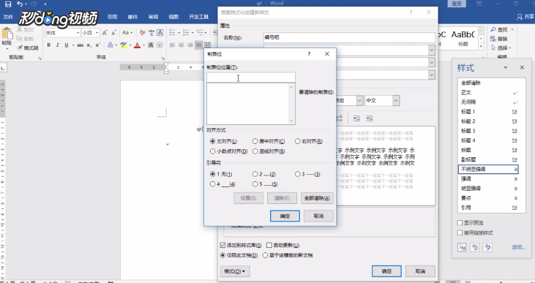Screen dimensions: 535x283
Task: Click the enclosed character icon
Action: coord(160,45)
